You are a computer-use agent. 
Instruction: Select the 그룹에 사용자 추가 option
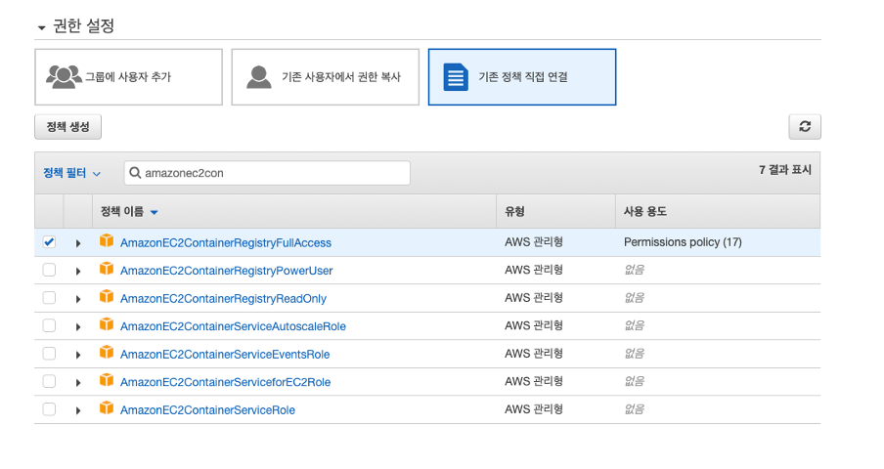point(128,77)
